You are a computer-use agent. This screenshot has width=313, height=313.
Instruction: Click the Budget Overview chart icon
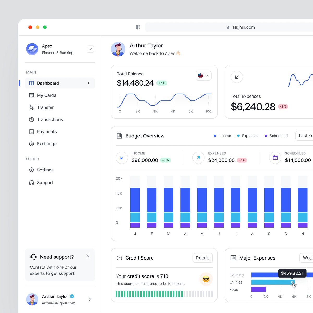(119, 136)
